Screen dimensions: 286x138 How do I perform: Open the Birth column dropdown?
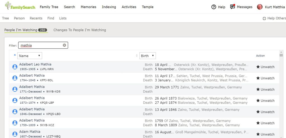click(147, 56)
